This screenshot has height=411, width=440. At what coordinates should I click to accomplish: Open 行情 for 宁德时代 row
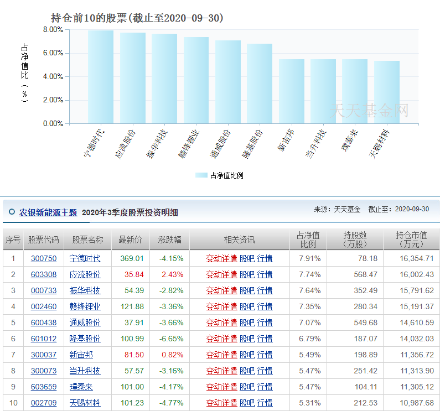pyautogui.click(x=265, y=258)
